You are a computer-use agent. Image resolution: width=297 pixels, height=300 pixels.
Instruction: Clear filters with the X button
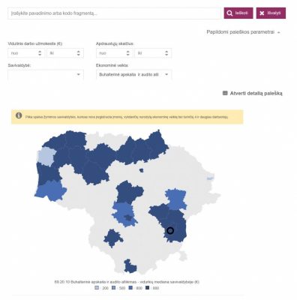[271, 13]
